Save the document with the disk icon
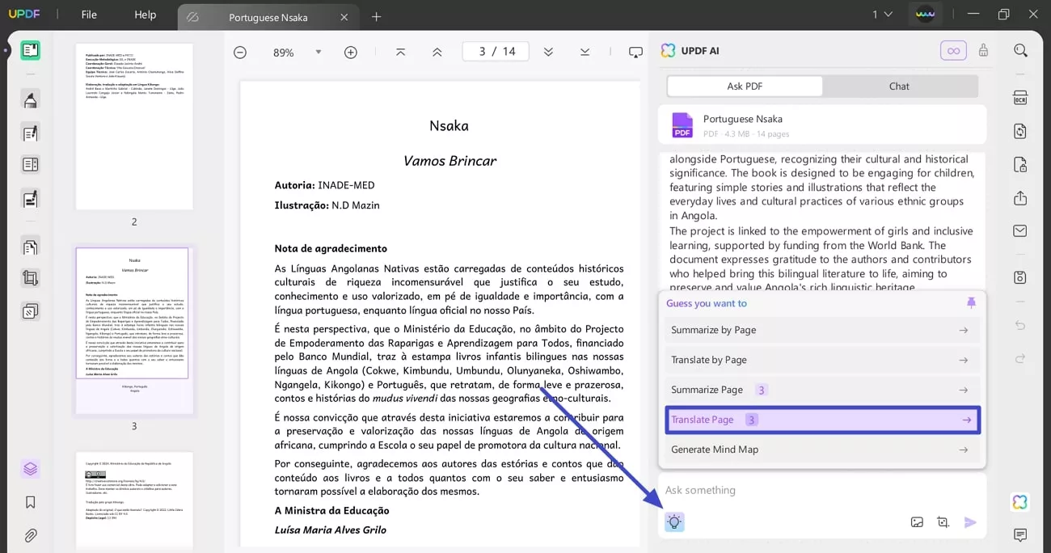Image resolution: width=1051 pixels, height=553 pixels. pos(1020,277)
